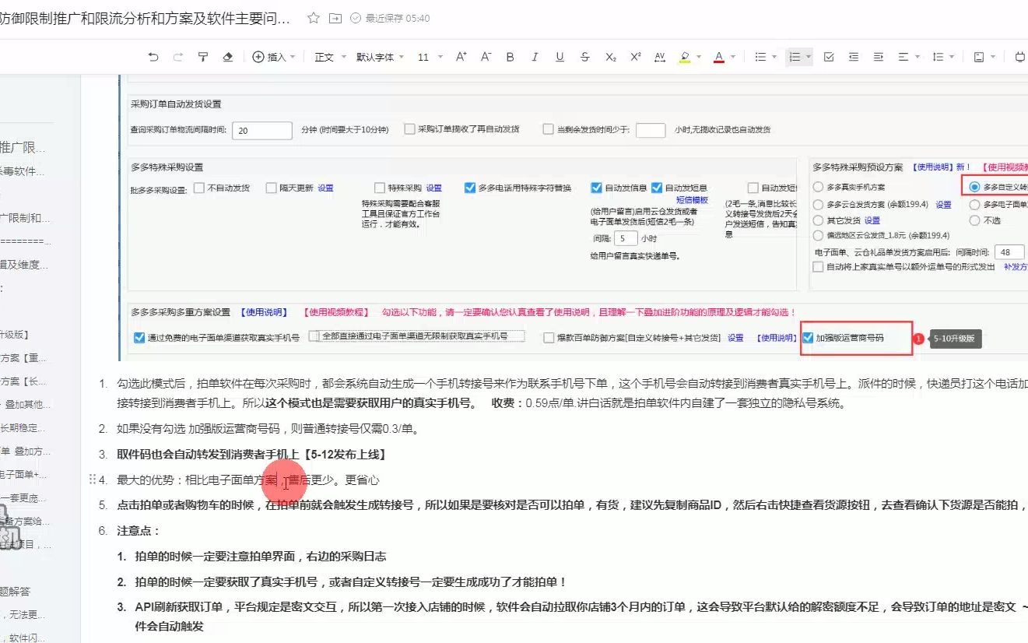Expand the font color arrow
The image size is (1028, 643).
[734, 57]
